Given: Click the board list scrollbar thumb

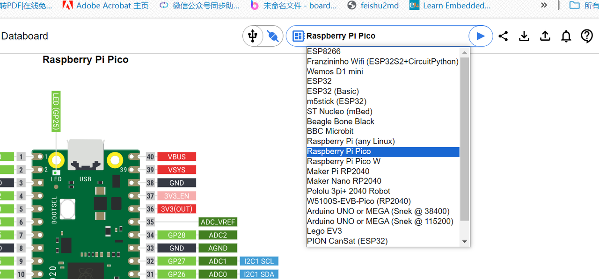Looking at the screenshot, I should click(x=465, y=139).
